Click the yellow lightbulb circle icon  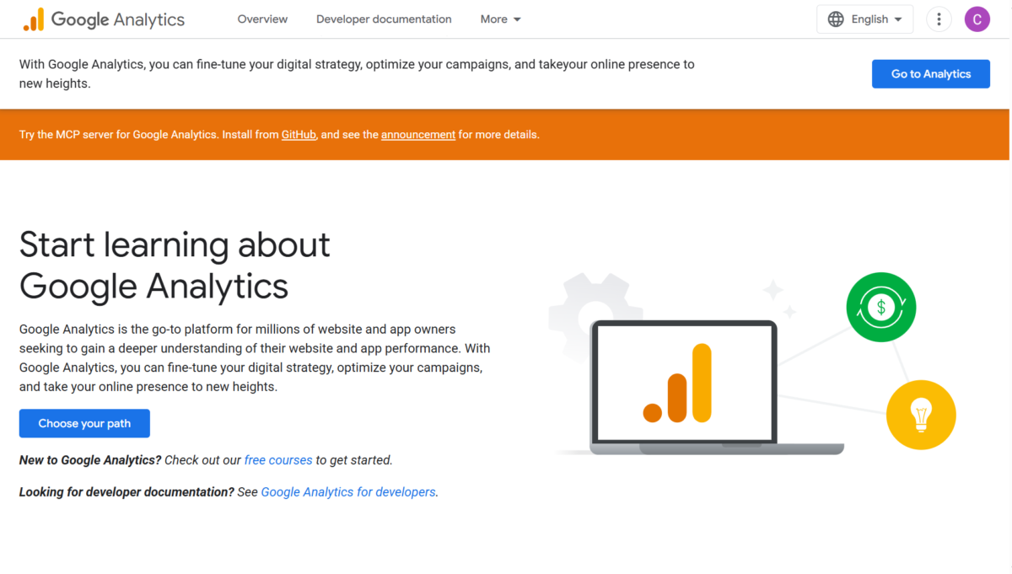(x=921, y=414)
